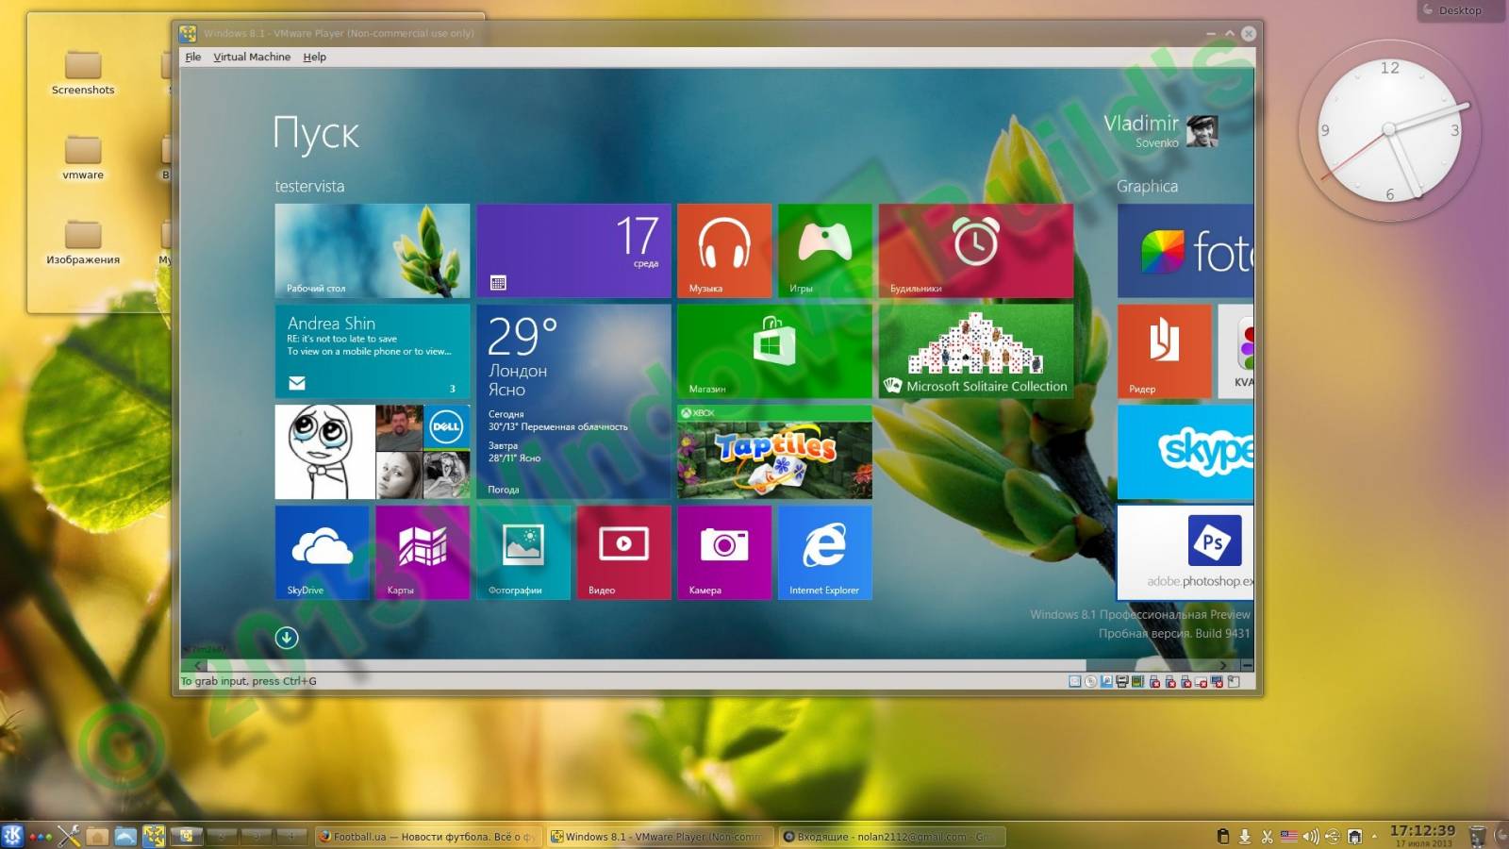Click the VMware printer status icon

pos(1122,681)
